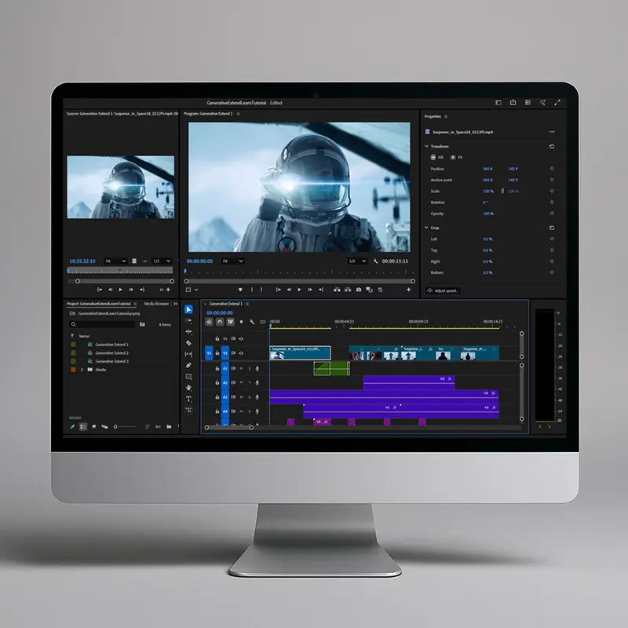Click the Export Frame camera icon
The height and width of the screenshot is (628, 628).
tap(359, 290)
